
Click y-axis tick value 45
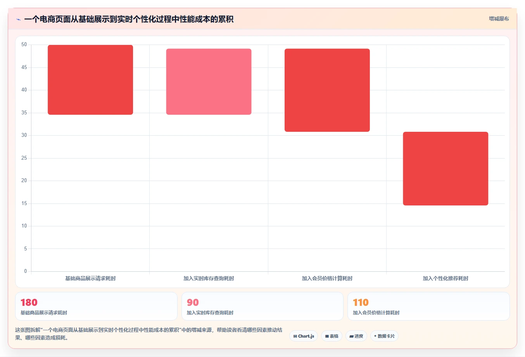point(24,67)
